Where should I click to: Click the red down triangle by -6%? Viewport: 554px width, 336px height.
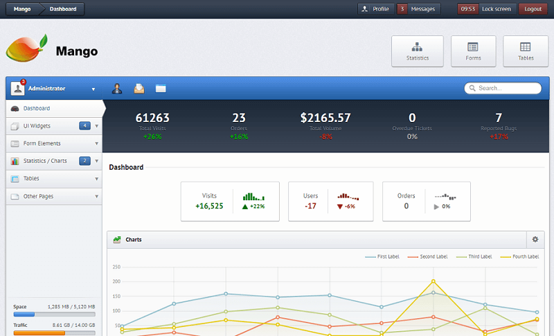pyautogui.click(x=340, y=206)
